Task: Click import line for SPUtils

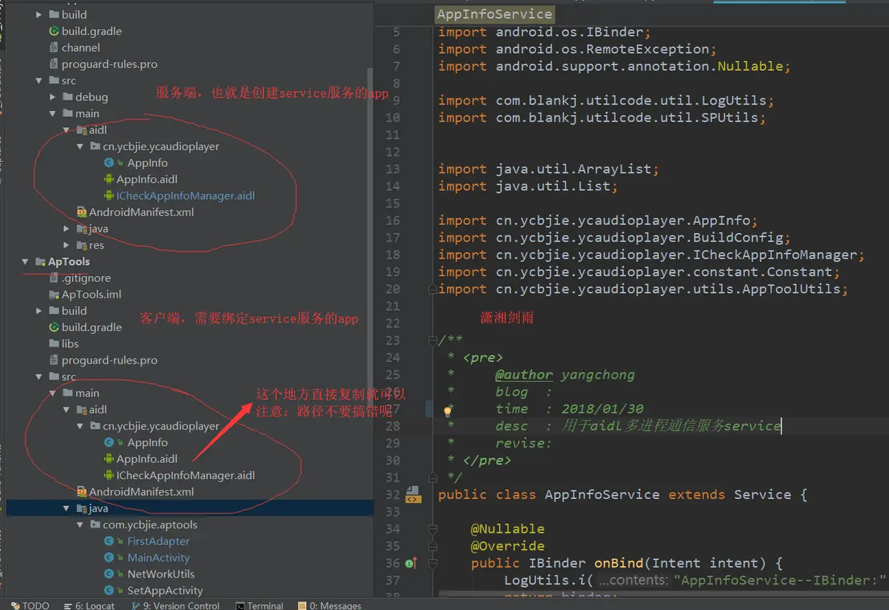Action: click(602, 118)
